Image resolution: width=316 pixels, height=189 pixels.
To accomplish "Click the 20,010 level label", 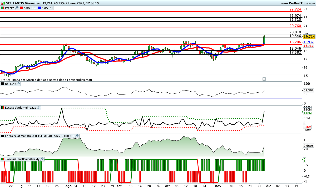I will click(x=295, y=32).
